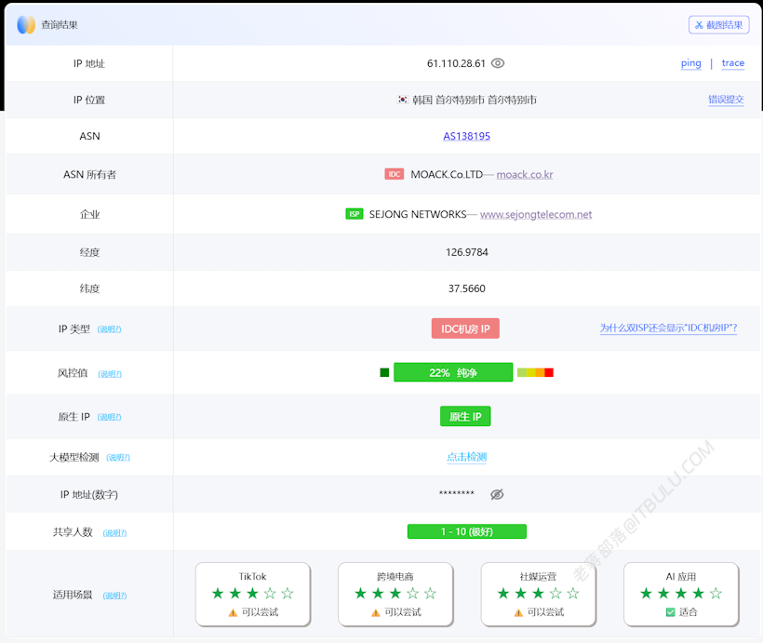Click the longitude value 126.9784
Viewport: 763px width, 643px height.
(467, 252)
